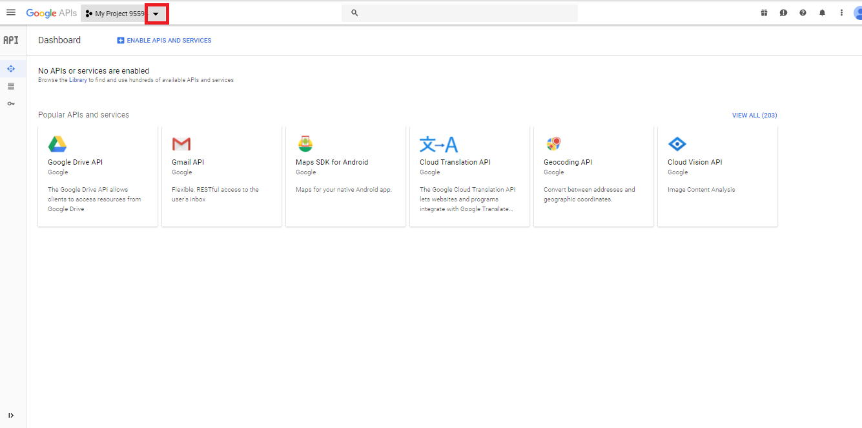The height and width of the screenshot is (428, 862).
Task: Open the Library grid icon in sidebar
Action: 11,87
